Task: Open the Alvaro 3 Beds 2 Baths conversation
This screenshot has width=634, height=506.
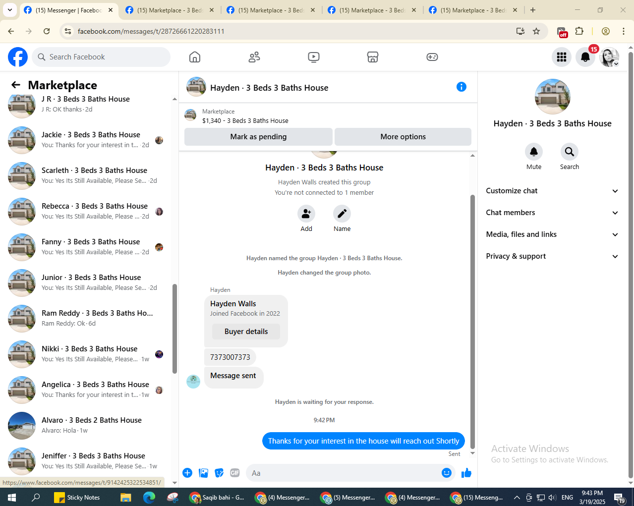Action: point(86,426)
